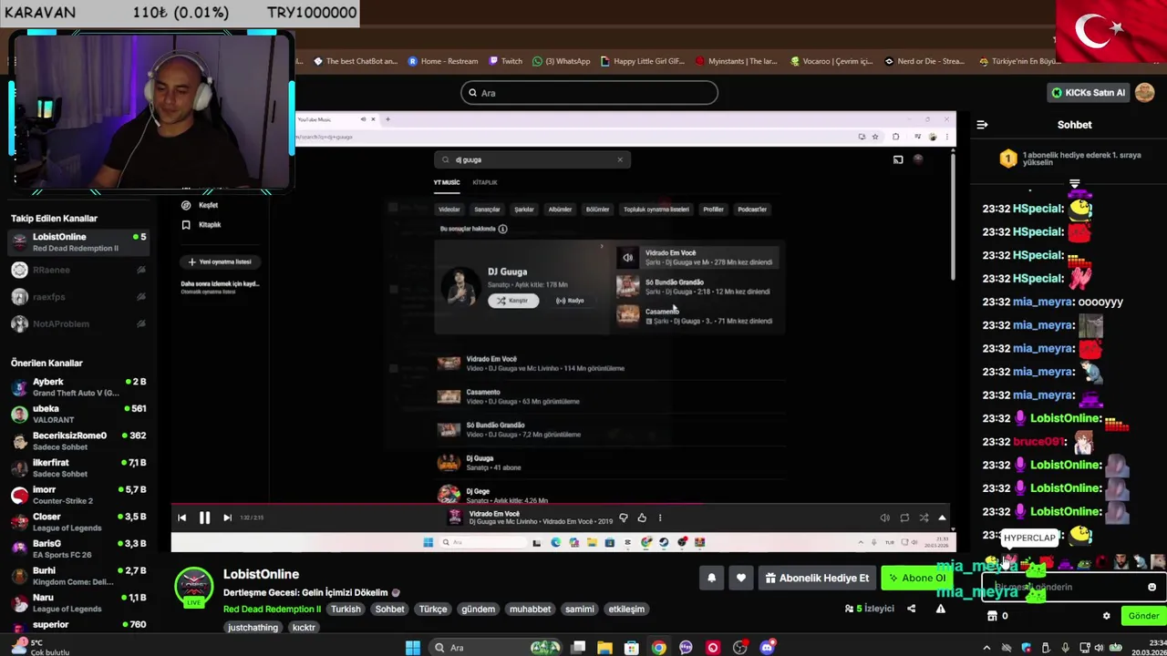Dislike the playing song Vidrado Em Você
The width and height of the screenshot is (1167, 656).
624,518
